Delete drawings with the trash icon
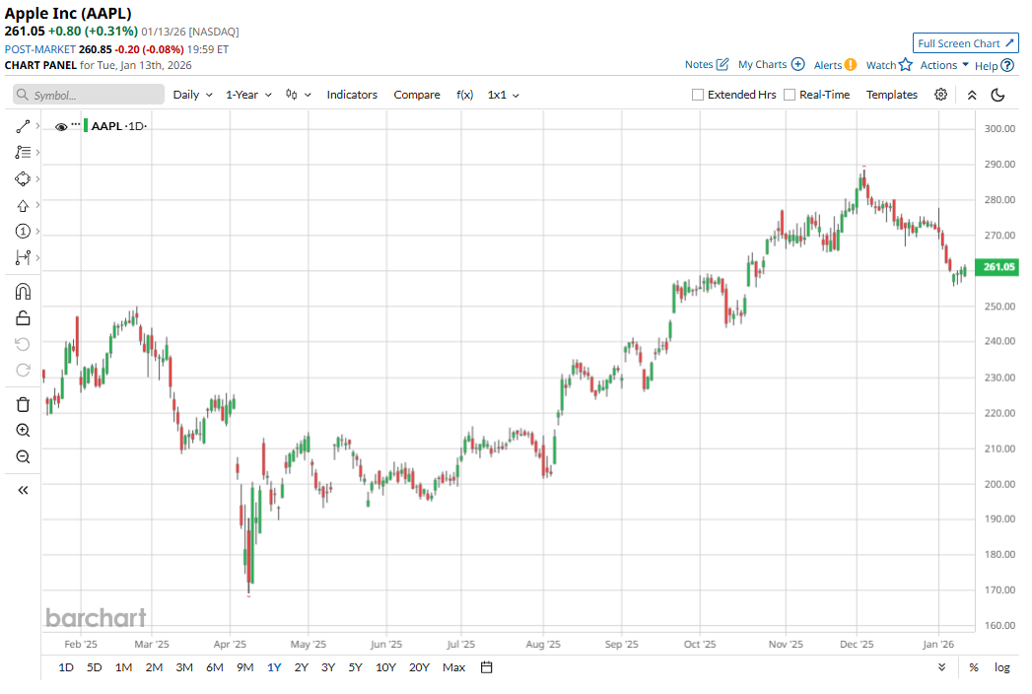Screen dimensions: 1032x694 point(24,404)
